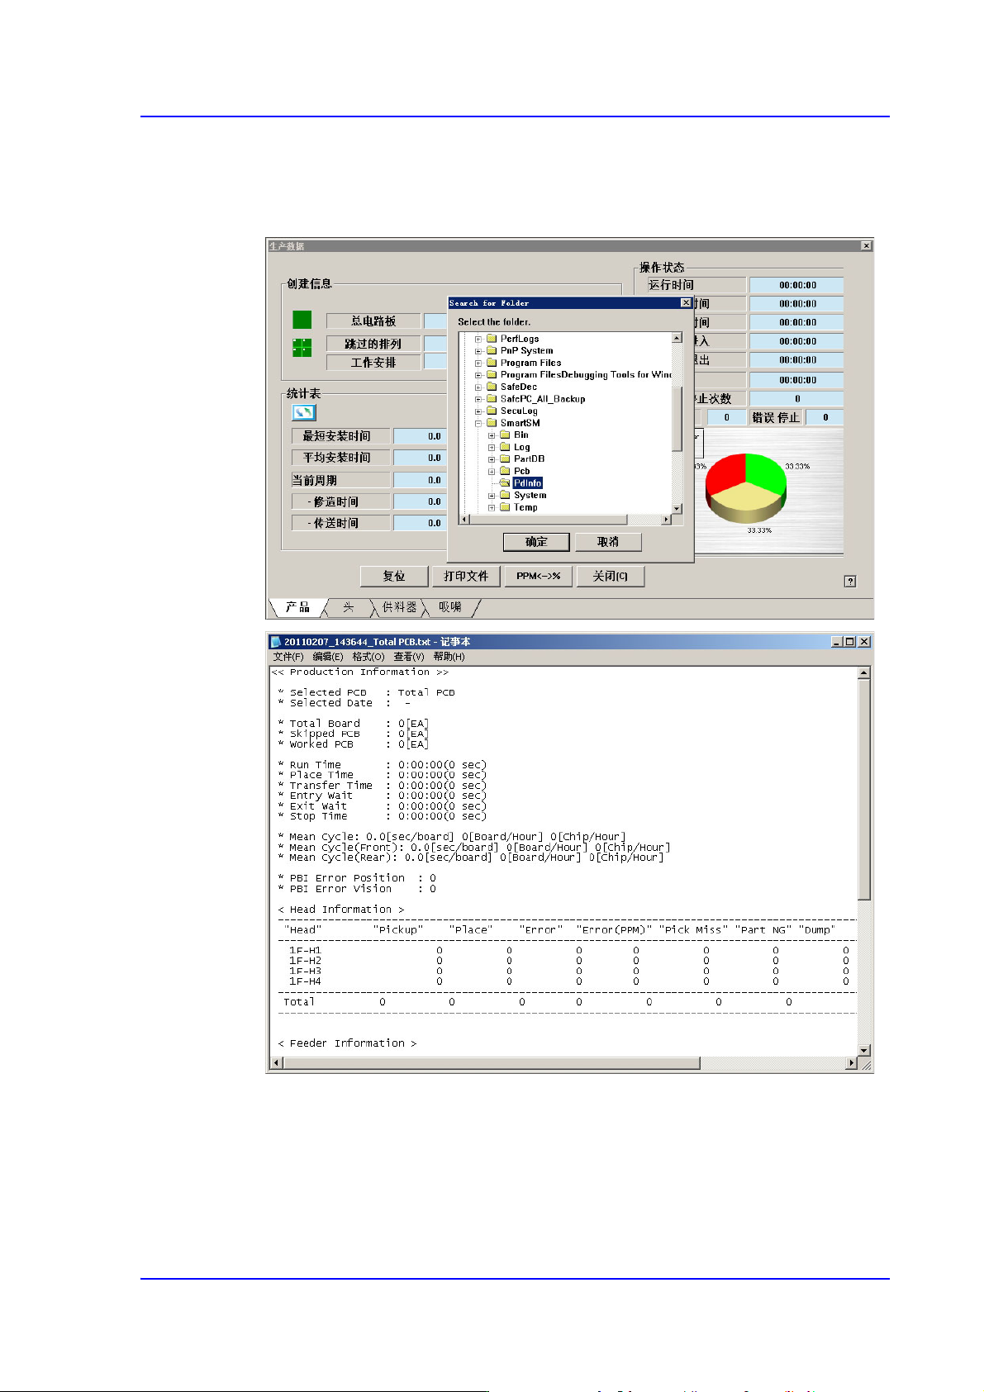Image resolution: width=984 pixels, height=1392 pixels.
Task: Click the 关闭(C) button
Action: pos(610,576)
